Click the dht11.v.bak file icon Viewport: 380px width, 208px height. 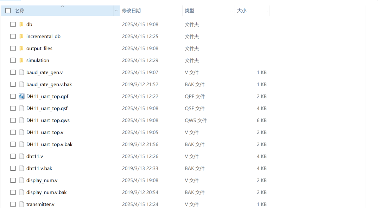[21, 168]
